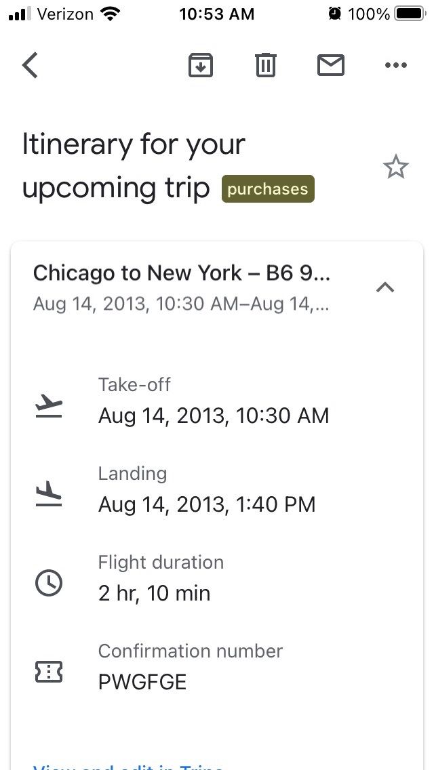The height and width of the screenshot is (770, 434).
Task: Tap the email subject heading
Action: point(134,166)
